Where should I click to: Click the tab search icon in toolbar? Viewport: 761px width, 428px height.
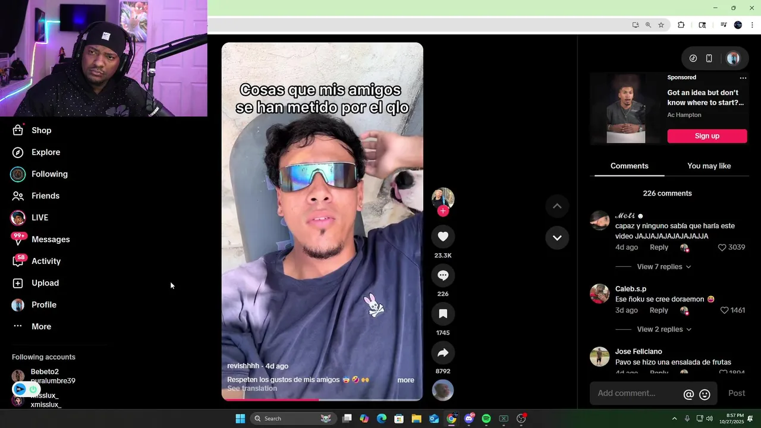pos(702,25)
